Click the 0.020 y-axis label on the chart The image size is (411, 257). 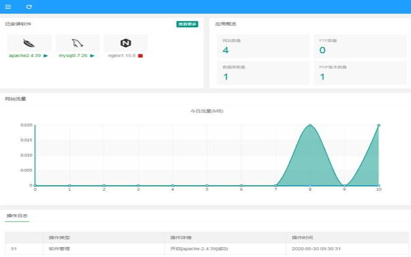point(27,125)
